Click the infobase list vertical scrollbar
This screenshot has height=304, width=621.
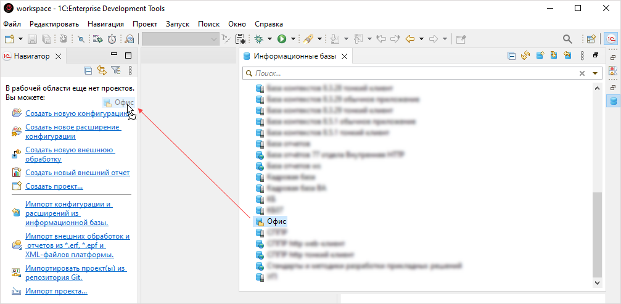(x=596, y=234)
